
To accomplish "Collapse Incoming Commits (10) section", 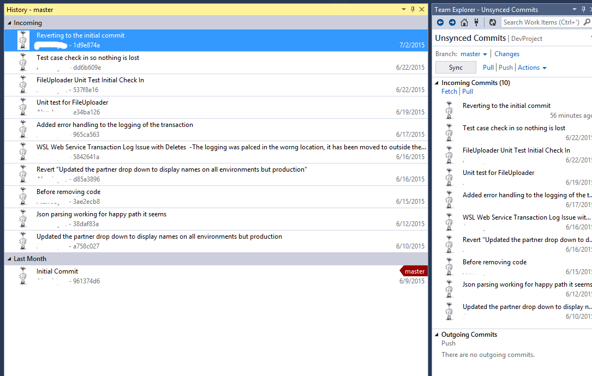I will click(x=437, y=83).
